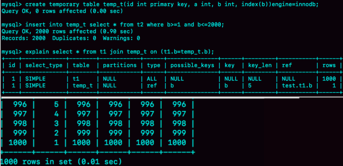Select the key_len column header
Image resolution: width=343 pixels, height=166 pixels.
point(260,65)
